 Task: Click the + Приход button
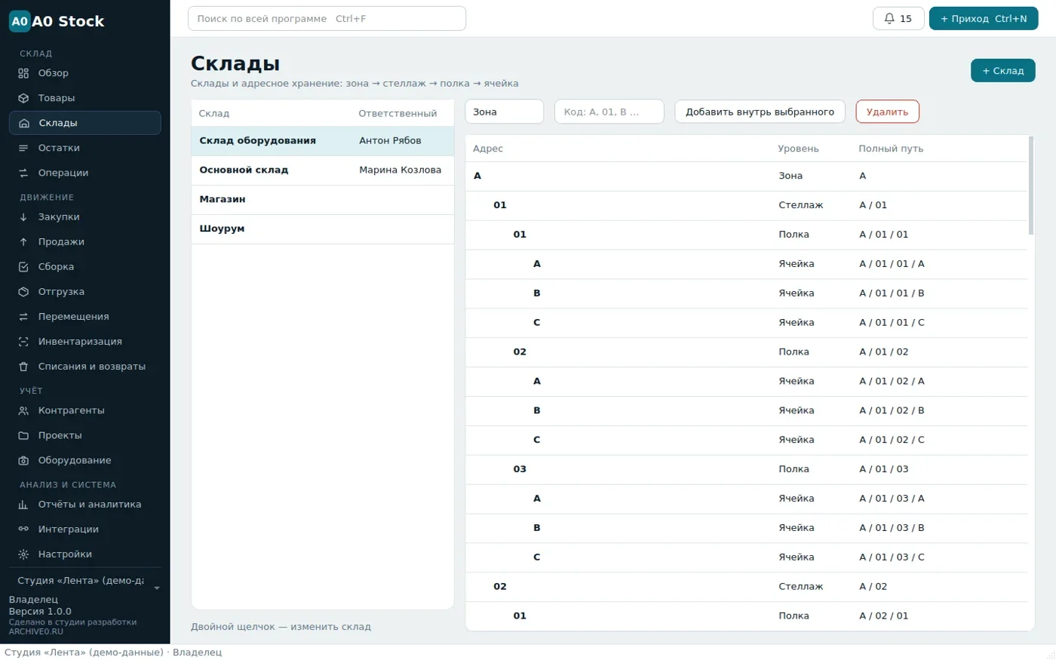click(x=984, y=19)
